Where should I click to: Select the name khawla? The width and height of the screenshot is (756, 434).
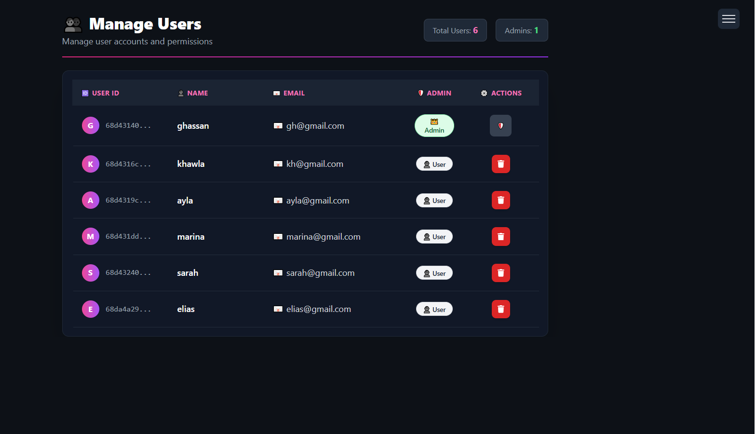click(191, 164)
